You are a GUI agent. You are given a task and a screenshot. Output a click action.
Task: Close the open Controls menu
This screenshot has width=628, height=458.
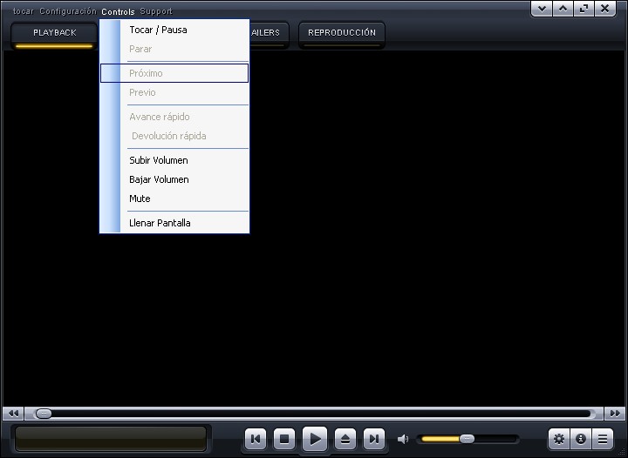[x=118, y=11]
